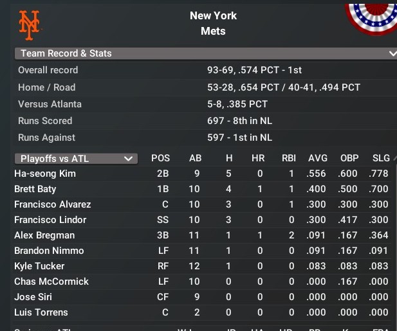Select Luis Torrens in stats table
Screen dimensions: 397x331
pyautogui.click(x=41, y=312)
